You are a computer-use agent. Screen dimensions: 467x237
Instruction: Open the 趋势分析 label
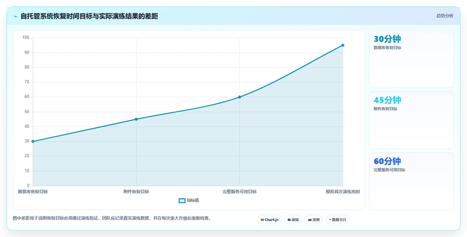[445, 16]
